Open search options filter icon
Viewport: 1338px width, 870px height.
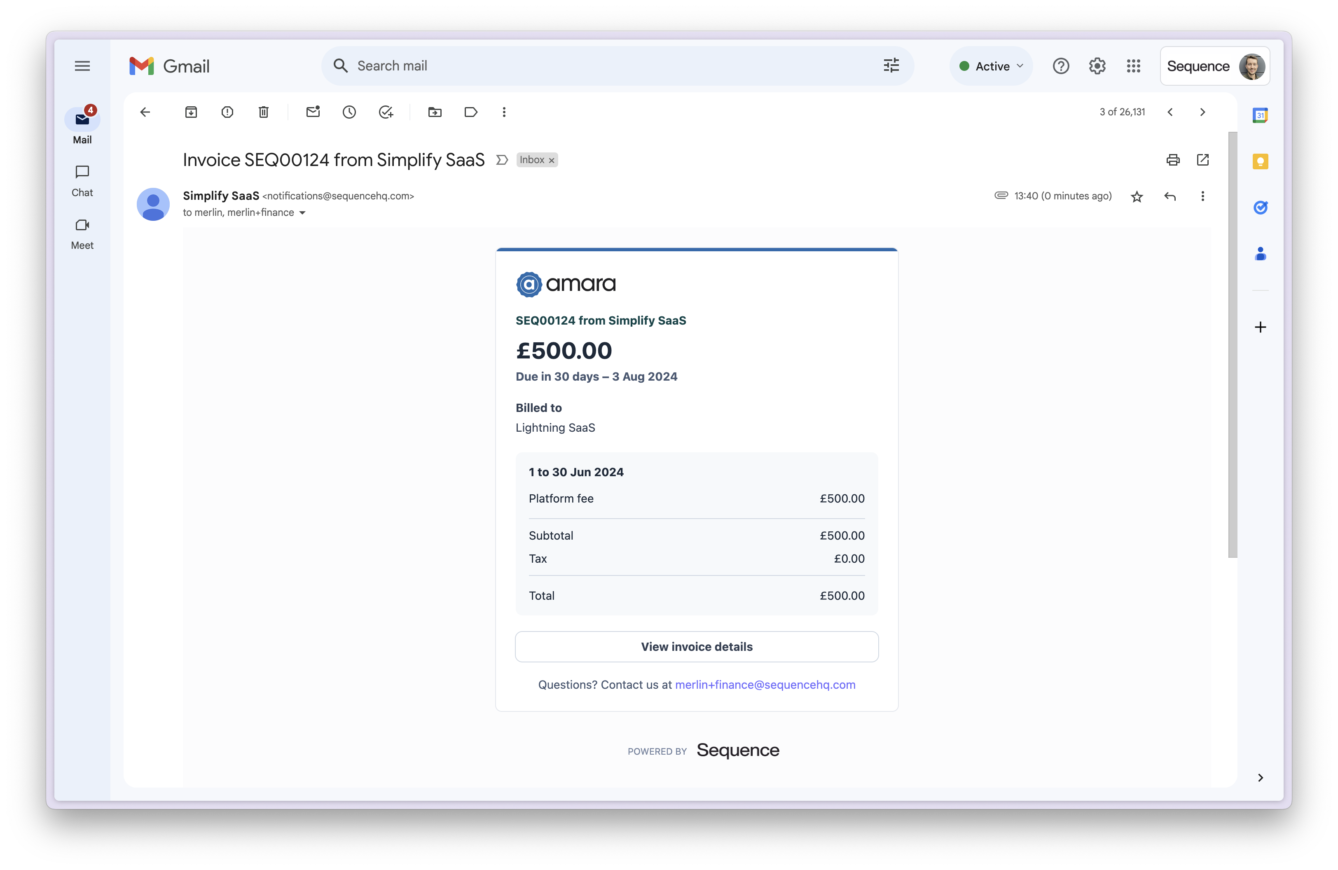[x=891, y=66]
